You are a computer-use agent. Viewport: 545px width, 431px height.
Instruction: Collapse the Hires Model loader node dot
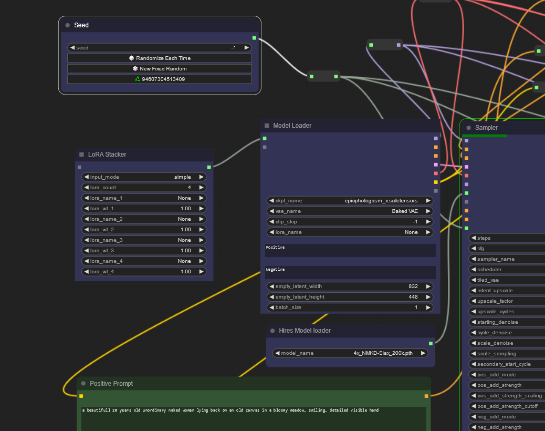[x=272, y=331]
